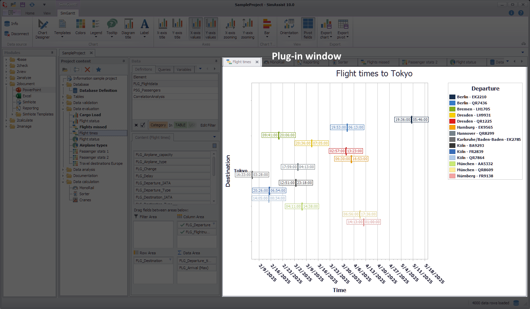Screen dimensions: 530x309
Task: Open the Flights missed tab
Action: coord(378,62)
